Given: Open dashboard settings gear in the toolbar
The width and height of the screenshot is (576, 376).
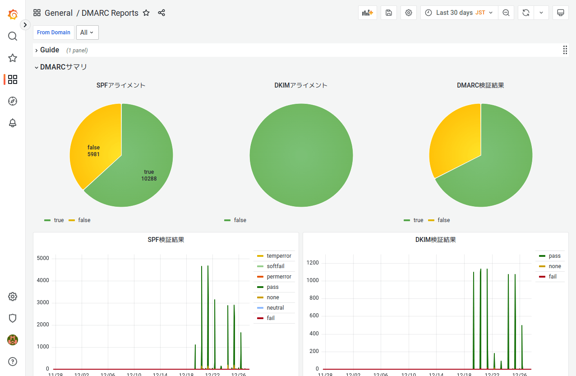Looking at the screenshot, I should tap(408, 13).
